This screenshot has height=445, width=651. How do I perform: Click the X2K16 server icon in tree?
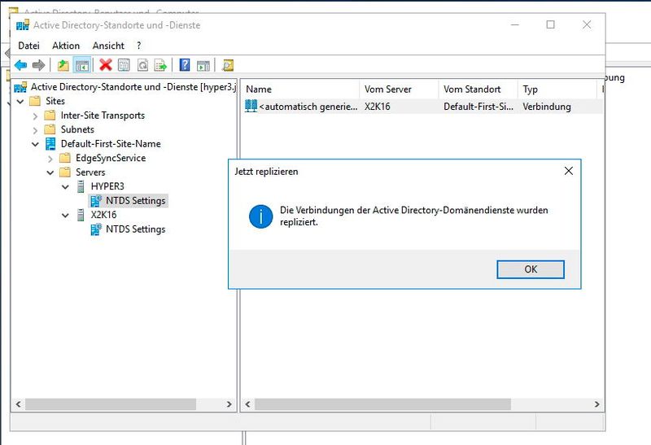click(x=81, y=215)
